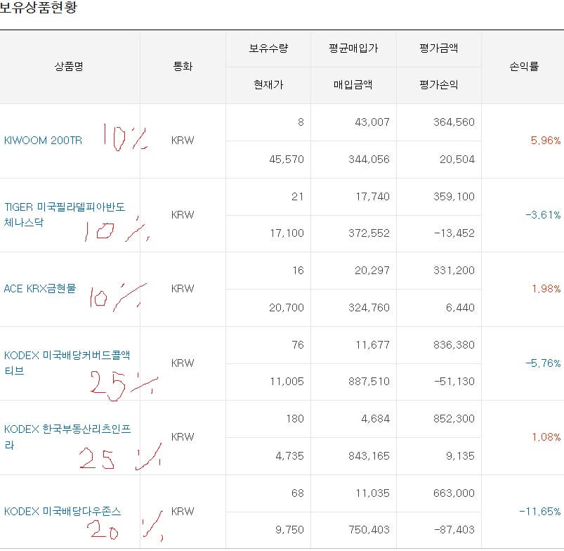Click the 852,300 valuation amount

point(454,419)
